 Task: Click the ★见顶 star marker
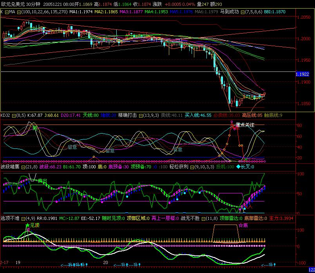pos(27,225)
